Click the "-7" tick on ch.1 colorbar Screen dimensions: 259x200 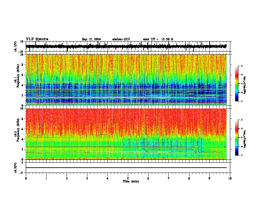[x=241, y=101]
